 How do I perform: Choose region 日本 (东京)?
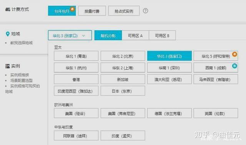[123, 91]
